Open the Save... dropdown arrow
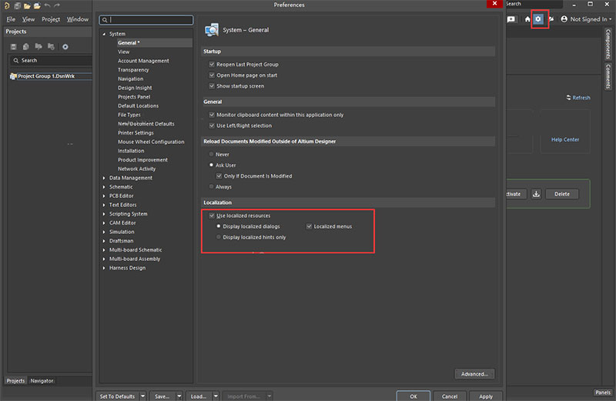Screen dimensions: 616x401 click(179, 396)
